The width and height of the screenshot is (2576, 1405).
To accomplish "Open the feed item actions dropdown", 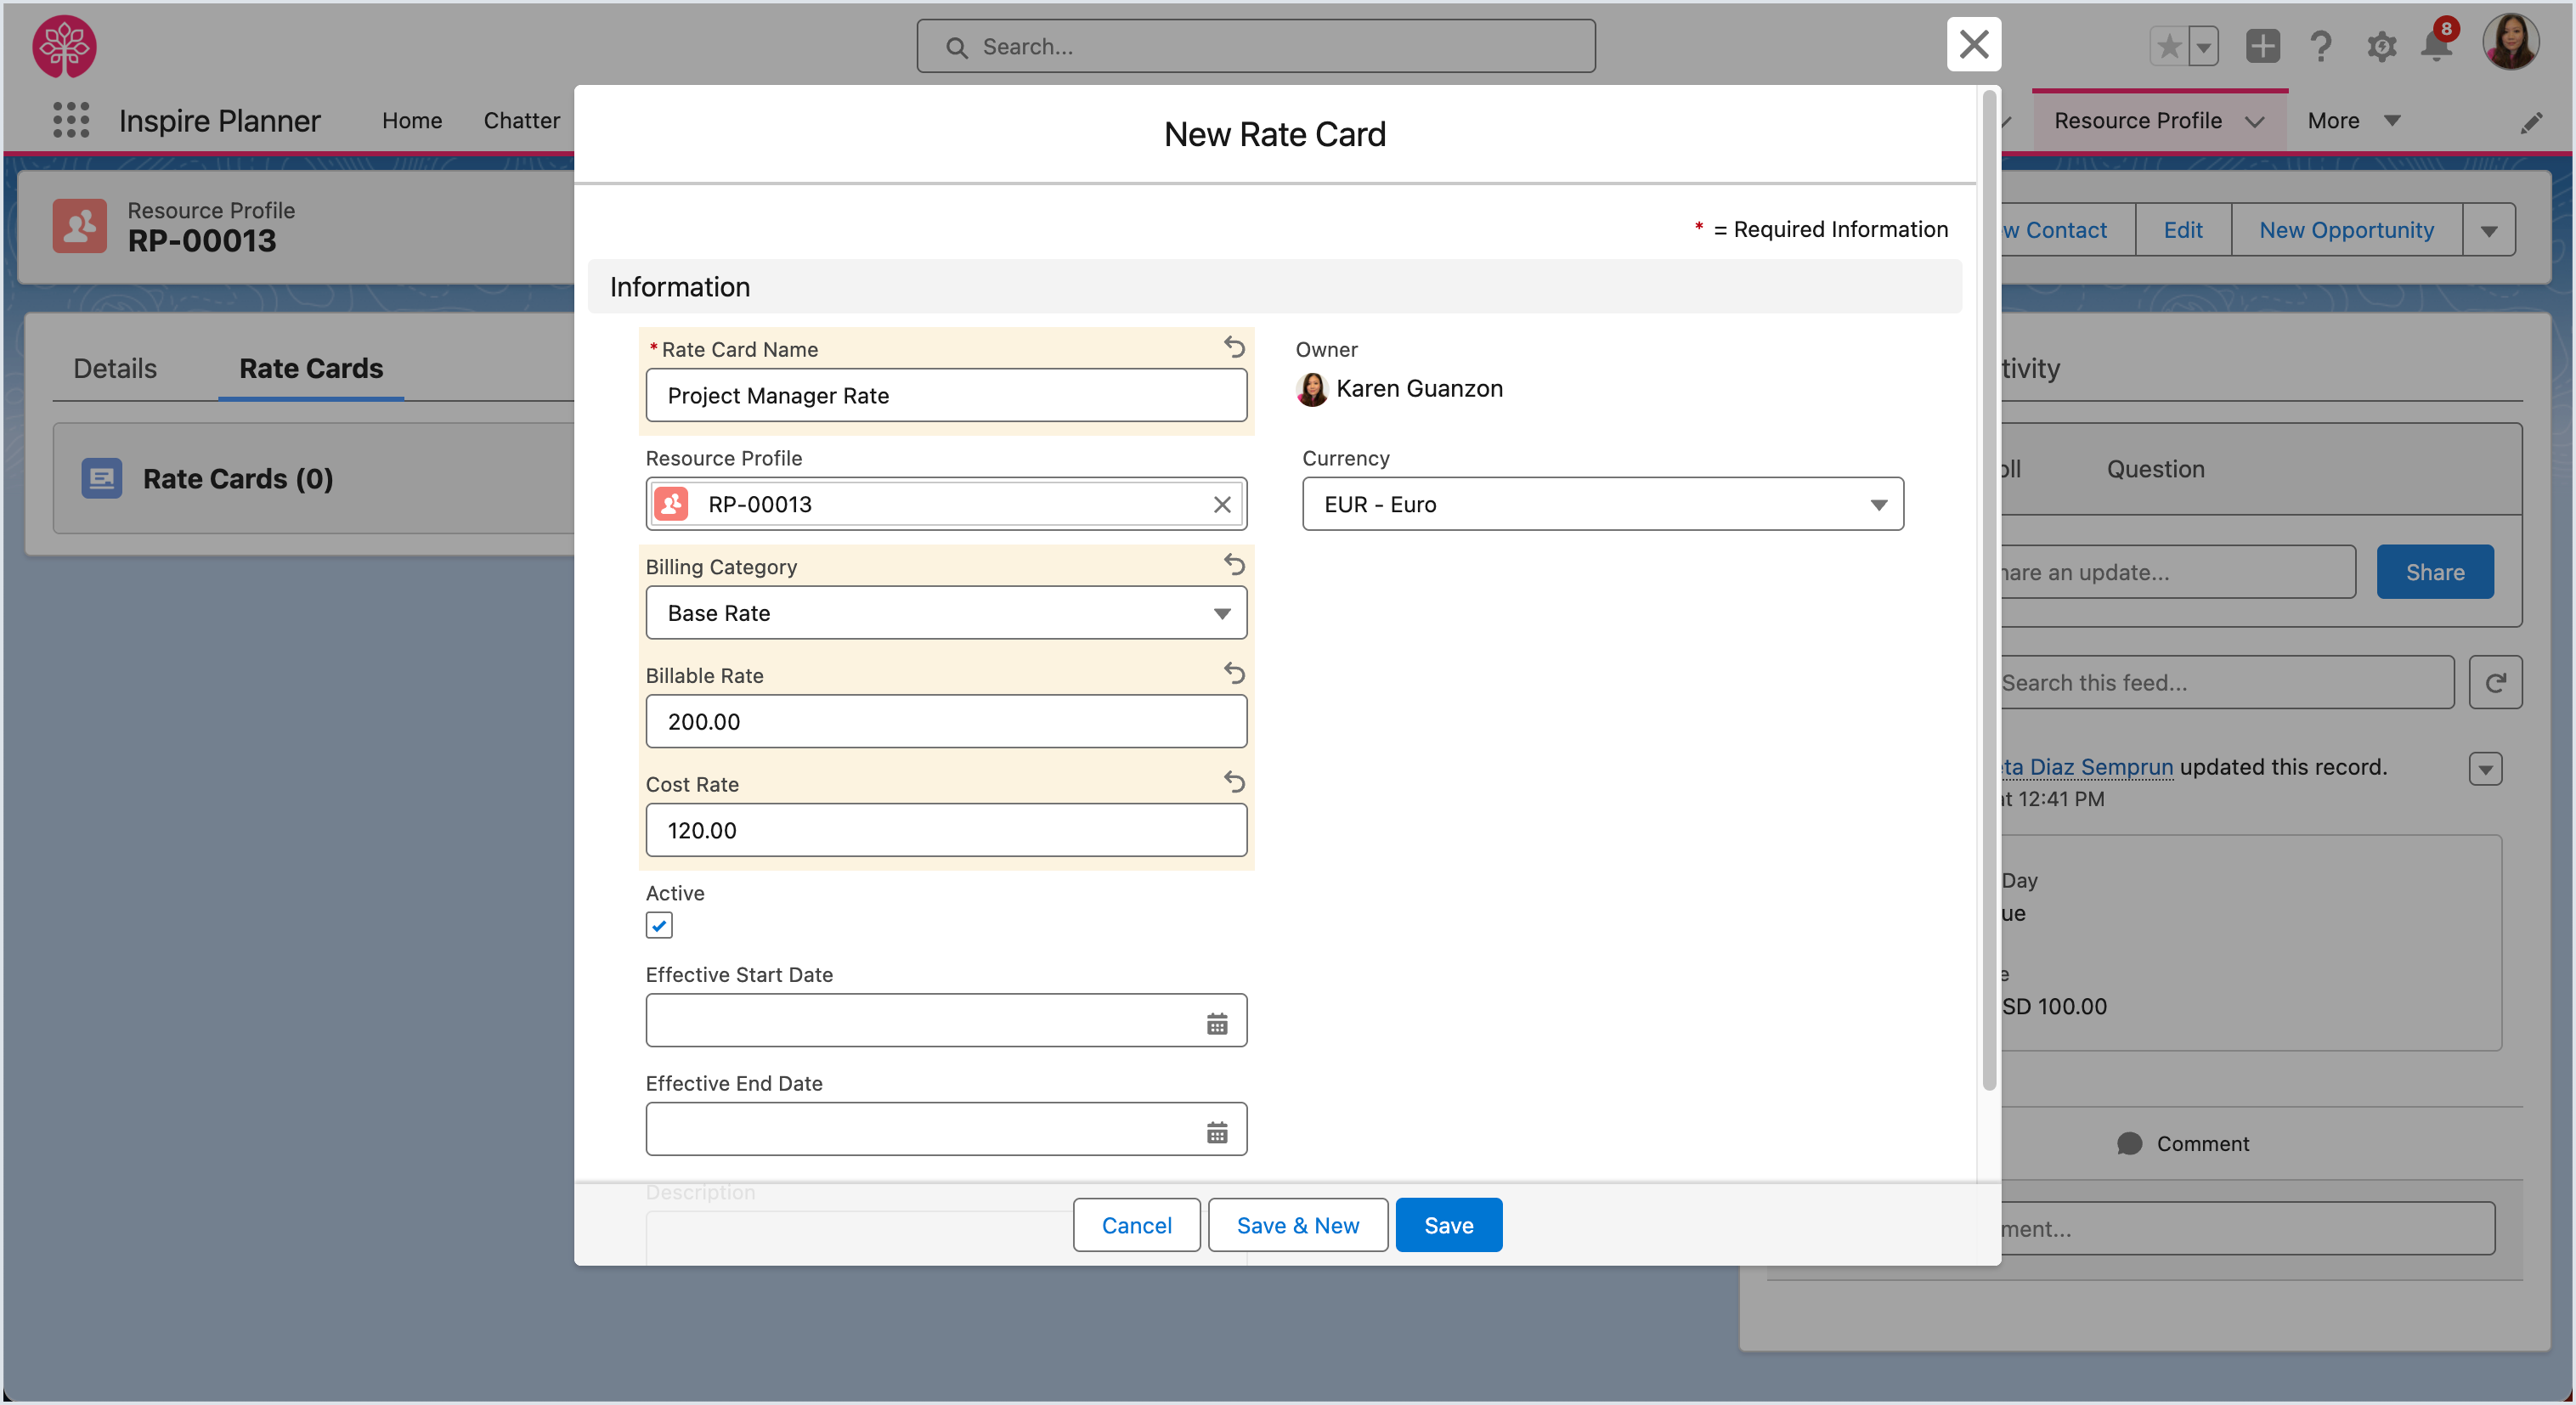I will 2485,768.
